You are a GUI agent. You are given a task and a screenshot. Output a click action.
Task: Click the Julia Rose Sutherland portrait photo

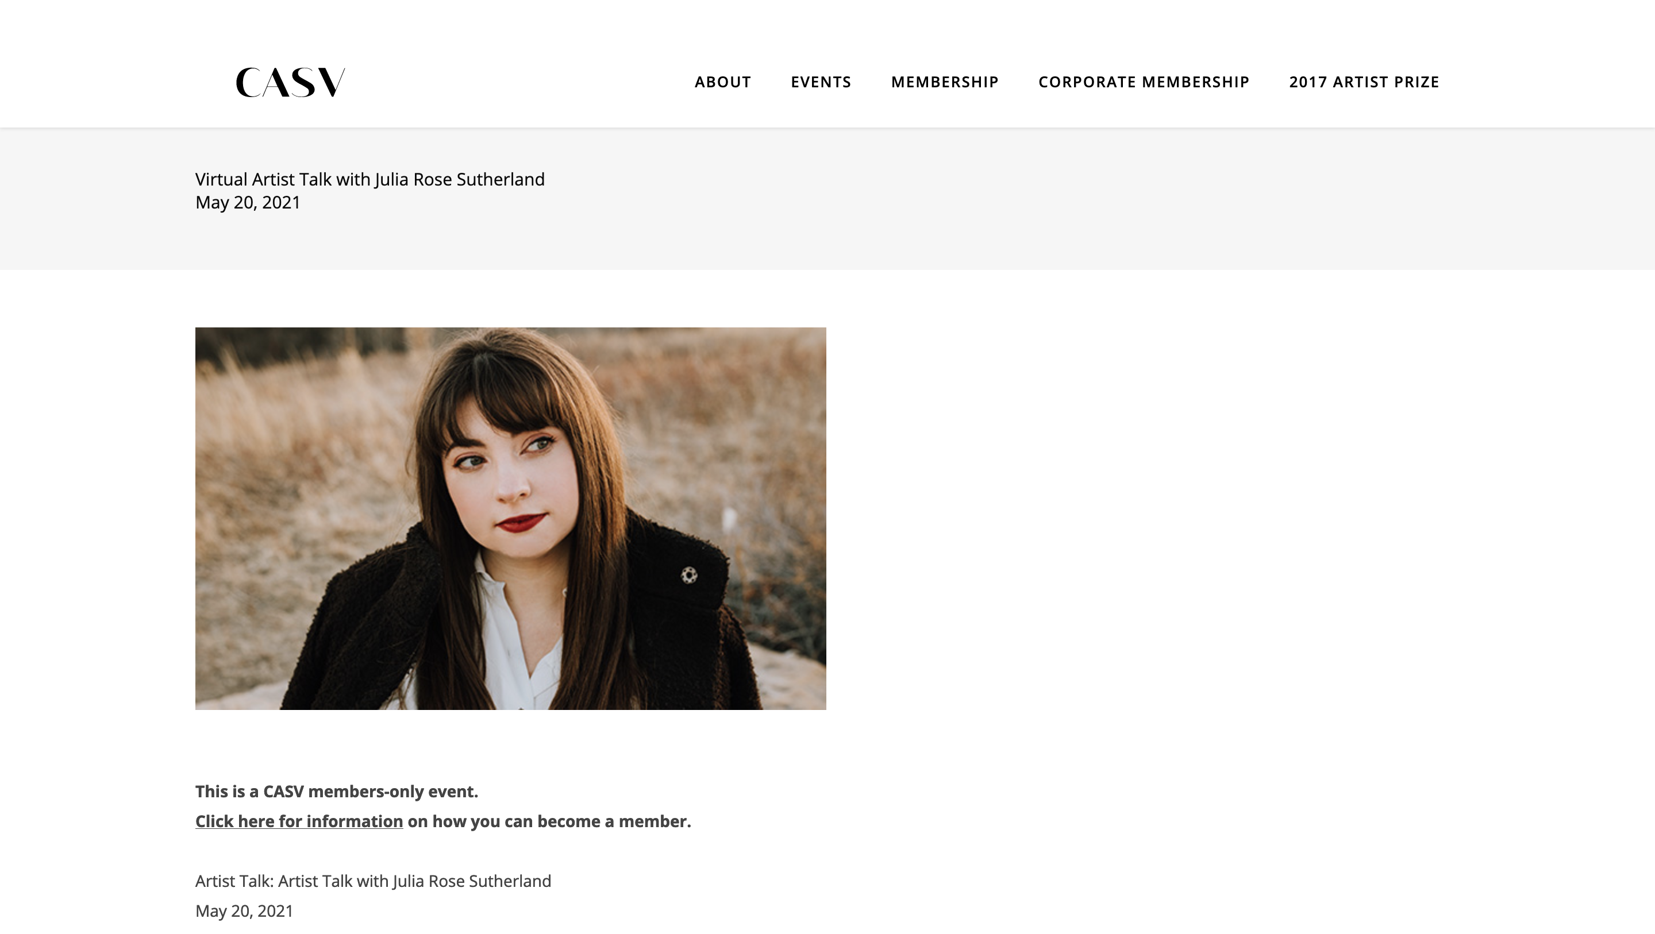pyautogui.click(x=511, y=518)
